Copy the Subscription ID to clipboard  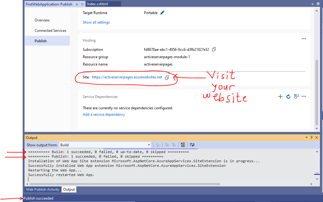click(214, 49)
